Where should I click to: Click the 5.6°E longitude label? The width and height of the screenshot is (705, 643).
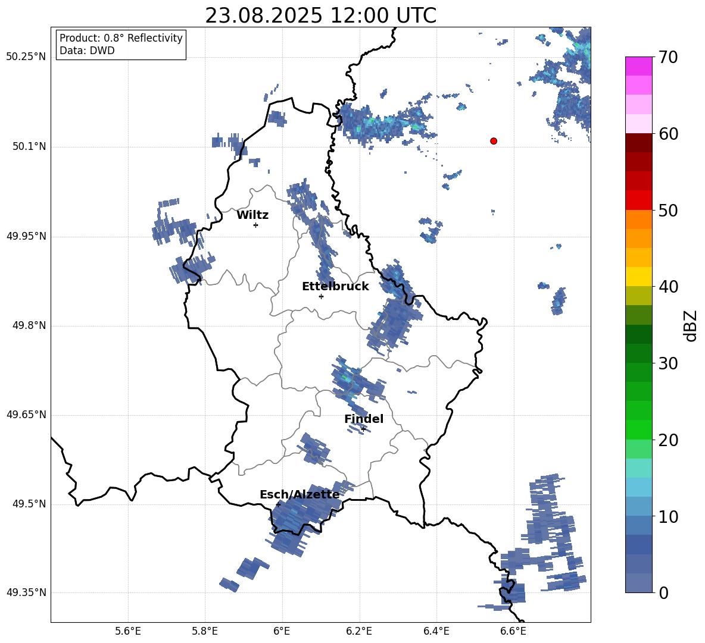pyautogui.click(x=128, y=631)
